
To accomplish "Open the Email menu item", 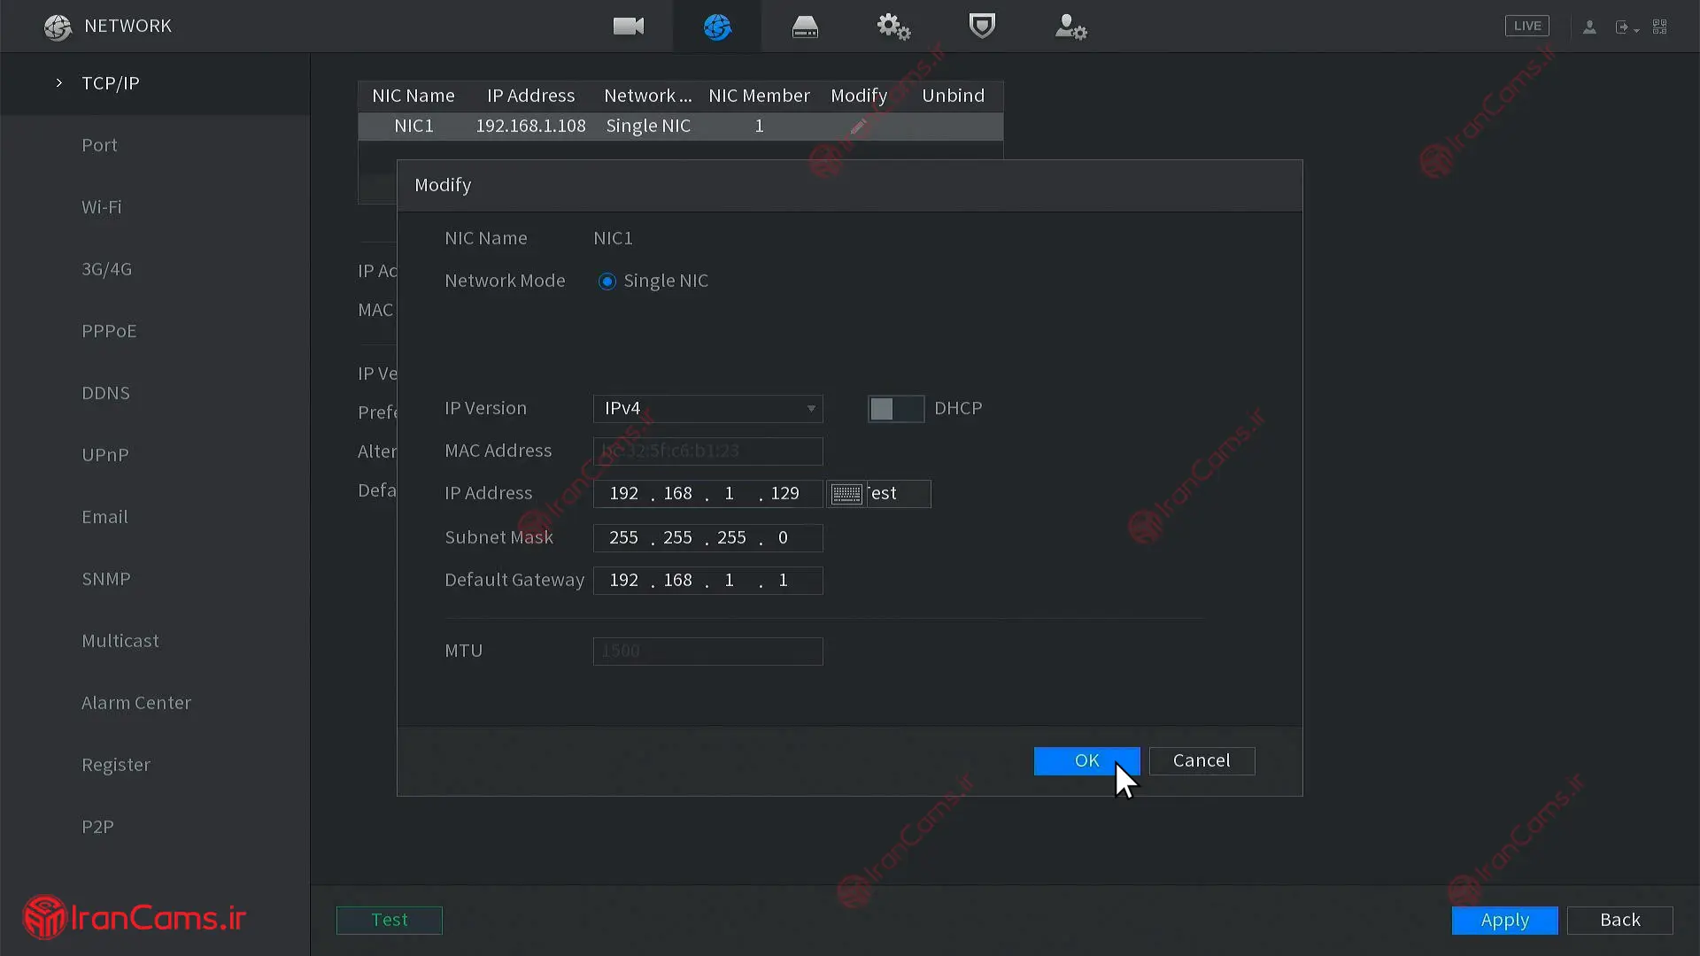I will pyautogui.click(x=104, y=517).
